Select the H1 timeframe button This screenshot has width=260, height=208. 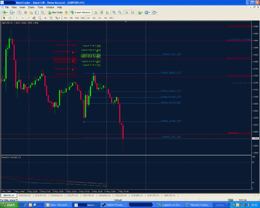(88, 18)
